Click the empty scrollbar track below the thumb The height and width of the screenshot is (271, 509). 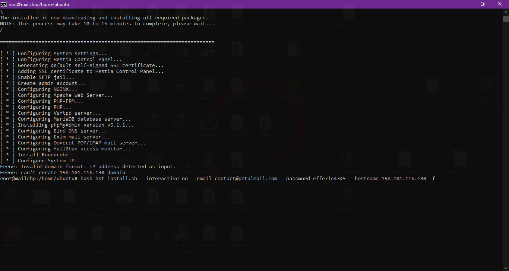tap(506, 149)
